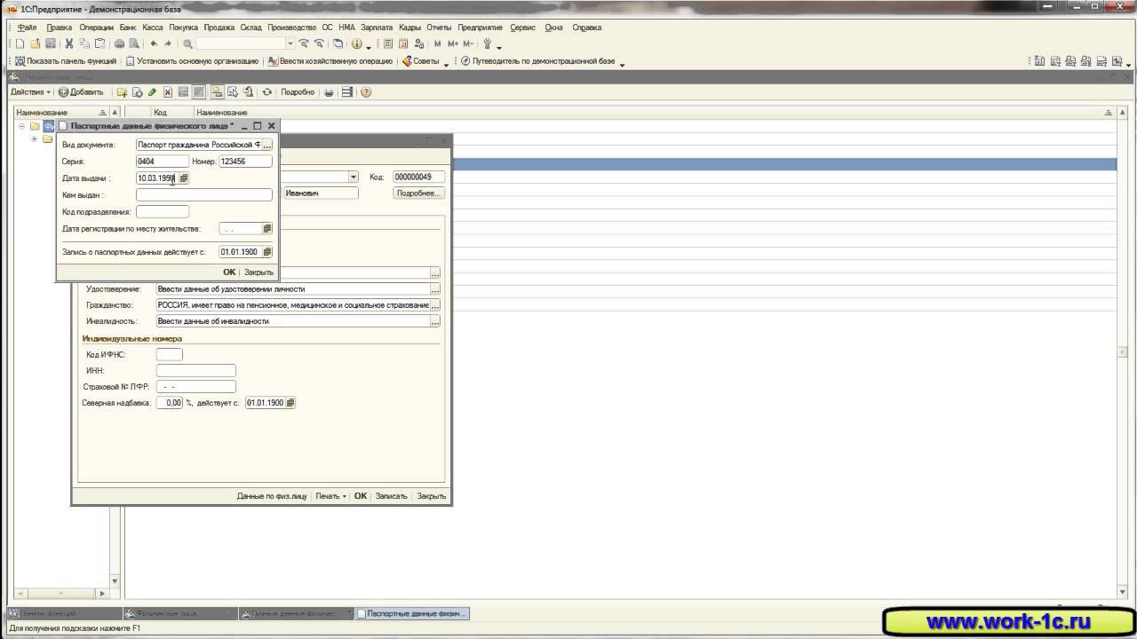This screenshot has height=639, width=1137.
Task: Click the copy item icon in list toolbar
Action: coord(137,92)
